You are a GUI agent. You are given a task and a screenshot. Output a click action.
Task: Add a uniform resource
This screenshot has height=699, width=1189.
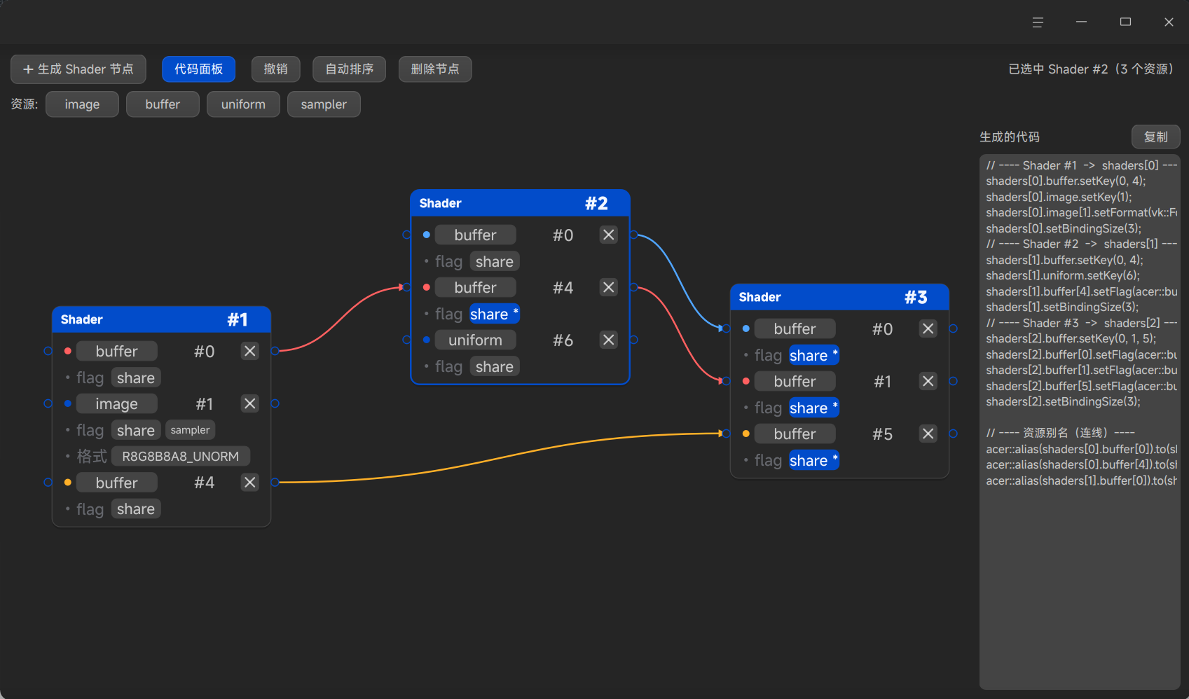click(243, 104)
